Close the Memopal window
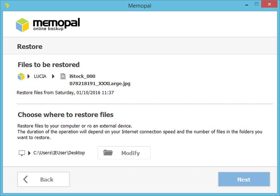Viewport: 280px width, 196px height. 269,4
